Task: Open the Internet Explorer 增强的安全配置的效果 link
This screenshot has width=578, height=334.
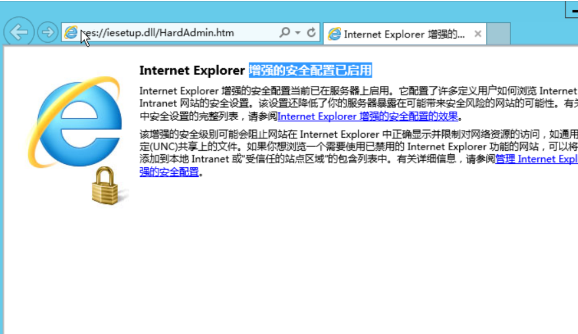Action: [x=367, y=116]
